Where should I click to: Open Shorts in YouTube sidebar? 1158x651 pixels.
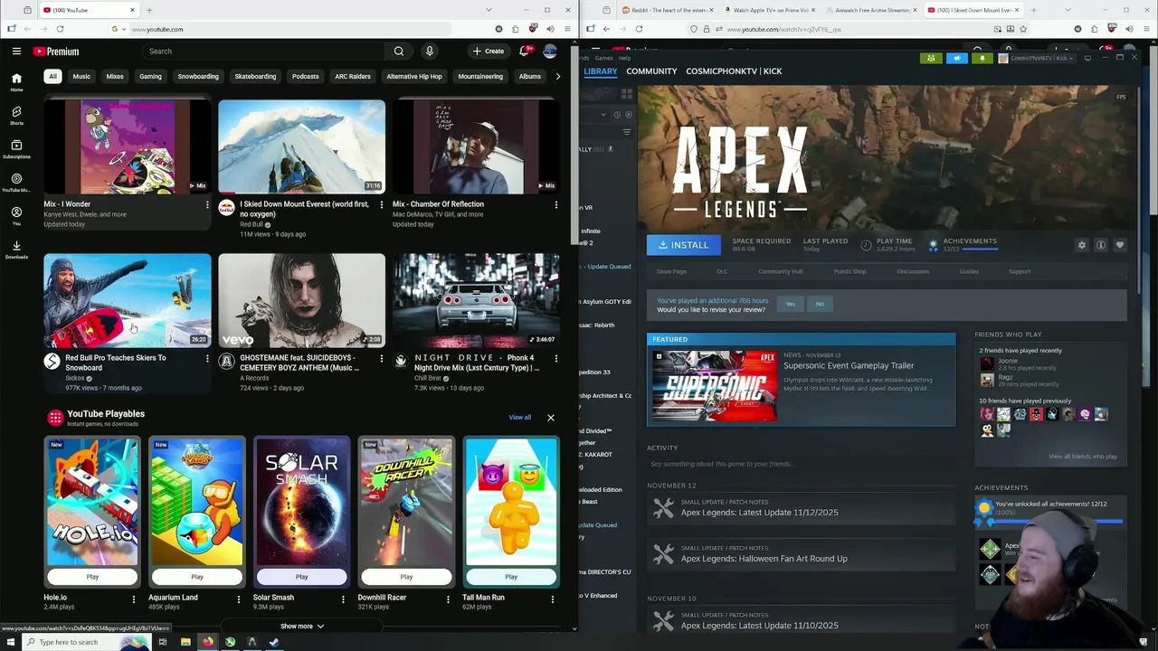16,116
